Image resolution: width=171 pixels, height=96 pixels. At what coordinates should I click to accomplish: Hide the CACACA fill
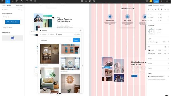165,53
